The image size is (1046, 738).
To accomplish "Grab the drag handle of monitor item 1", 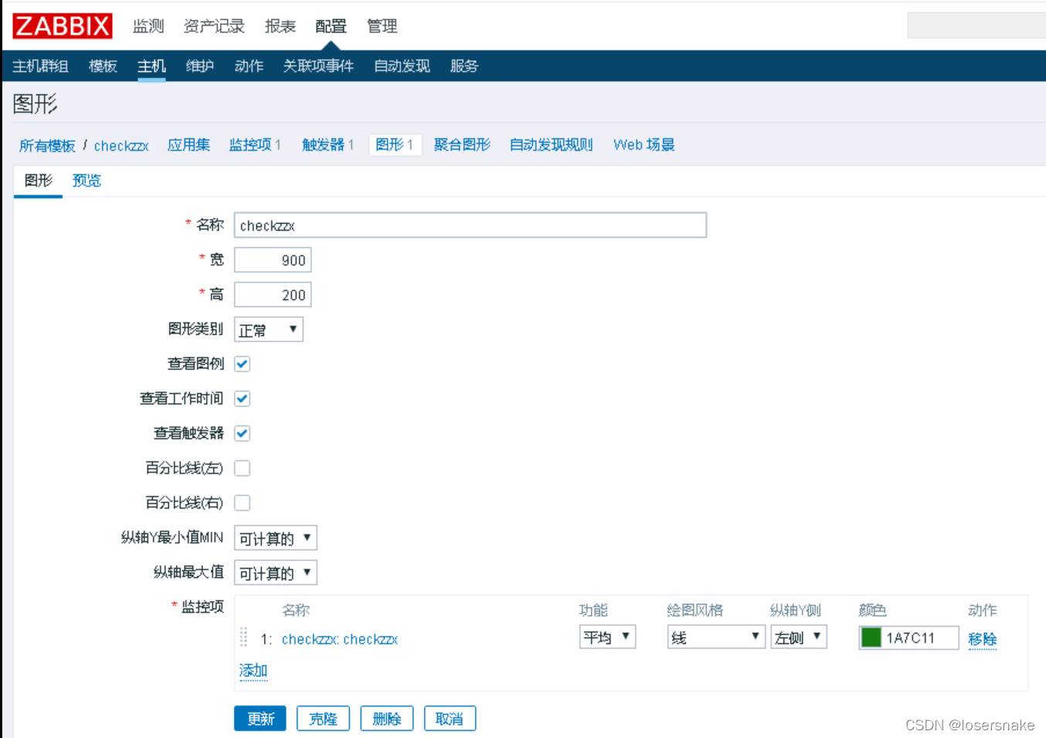I will click(243, 637).
